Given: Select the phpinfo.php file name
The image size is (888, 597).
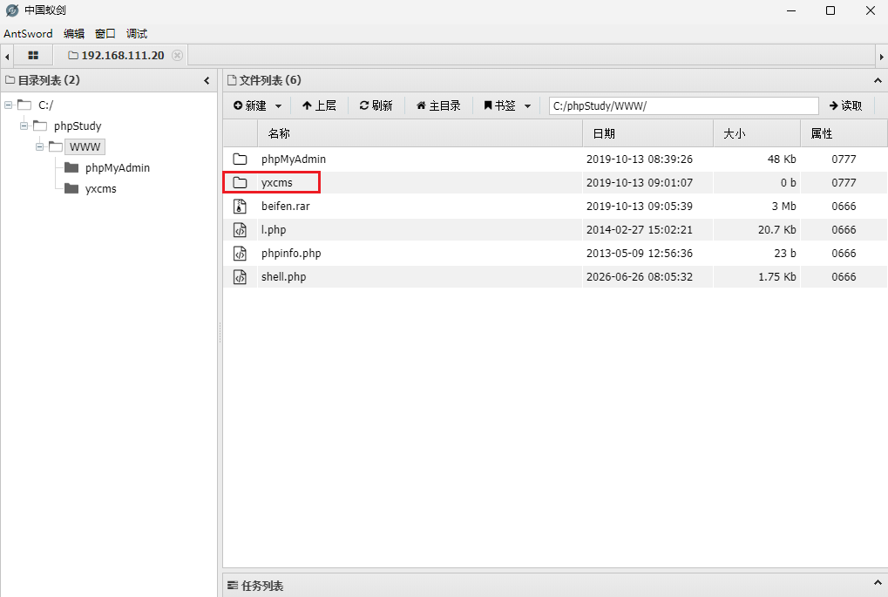Looking at the screenshot, I should (x=291, y=254).
